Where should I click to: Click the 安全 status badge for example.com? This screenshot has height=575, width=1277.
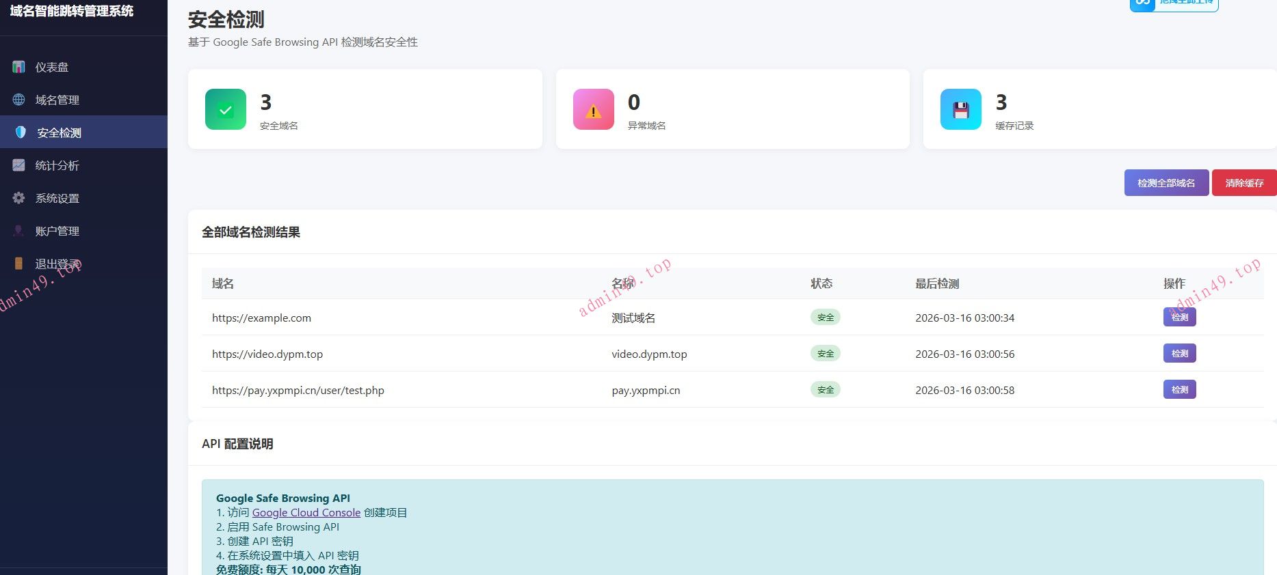coord(825,318)
